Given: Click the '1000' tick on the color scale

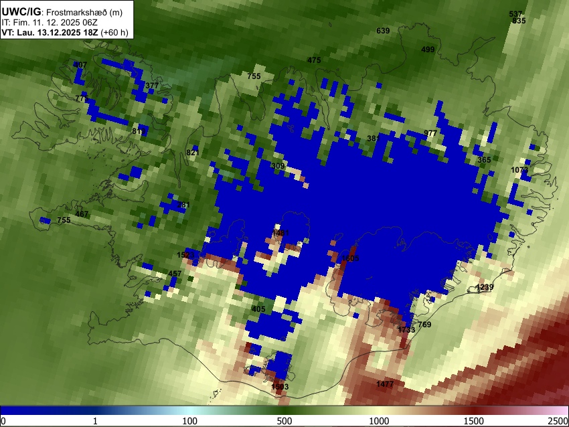Looking at the screenshot, I should pos(379,421).
